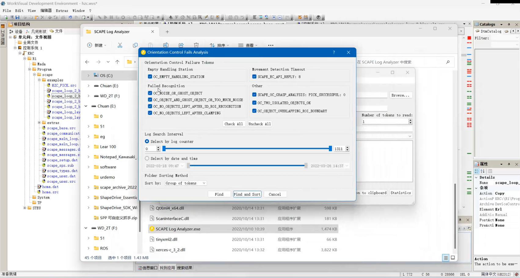Toggle OC_NO_OBJECTS_LEFT_AFTER_CLAMPING checkbox
Viewport: 520px width, 278px height.
click(x=150, y=113)
